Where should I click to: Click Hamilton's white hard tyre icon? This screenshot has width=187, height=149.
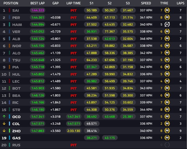pos(167,24)
